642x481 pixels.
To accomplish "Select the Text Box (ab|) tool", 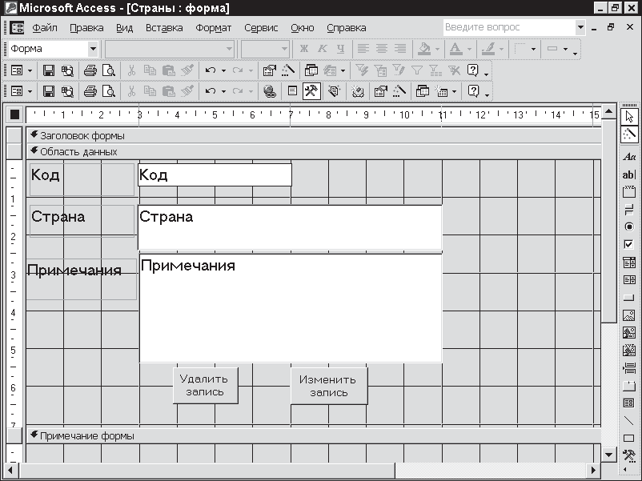I will [629, 174].
